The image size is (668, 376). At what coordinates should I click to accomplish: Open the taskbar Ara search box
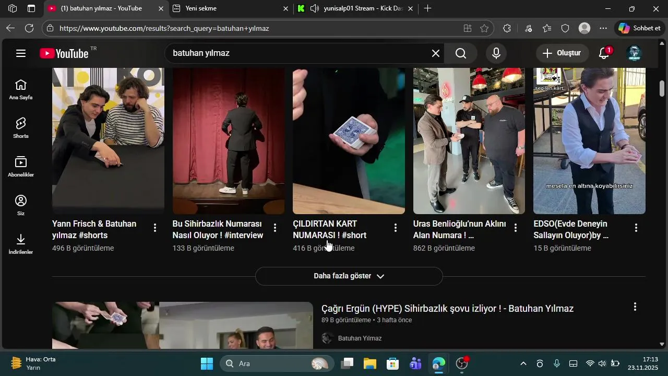[276, 363]
